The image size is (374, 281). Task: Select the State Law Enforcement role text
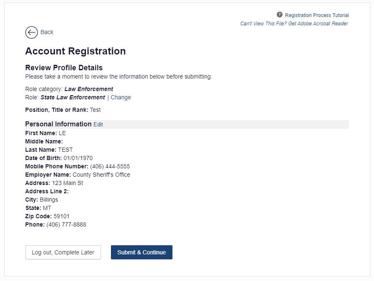73,97
